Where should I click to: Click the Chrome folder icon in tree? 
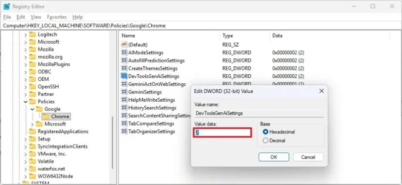click(x=46, y=116)
